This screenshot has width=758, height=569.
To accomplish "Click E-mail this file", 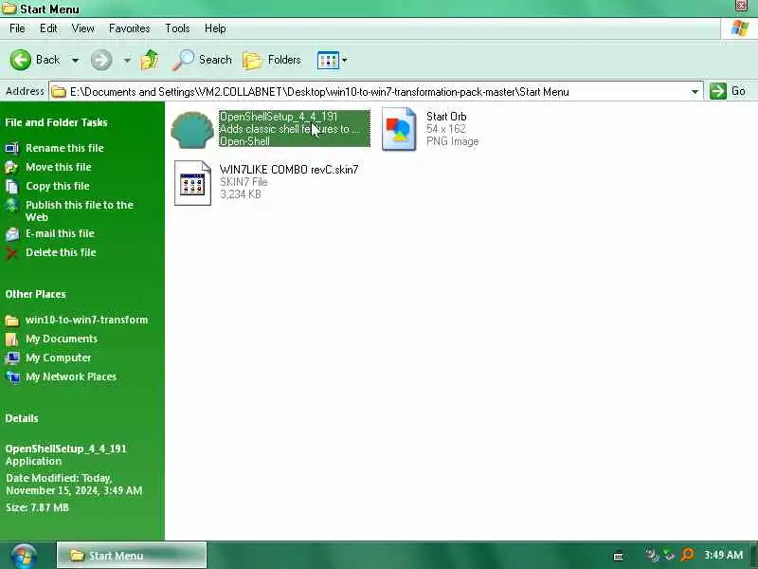I will pos(60,233).
